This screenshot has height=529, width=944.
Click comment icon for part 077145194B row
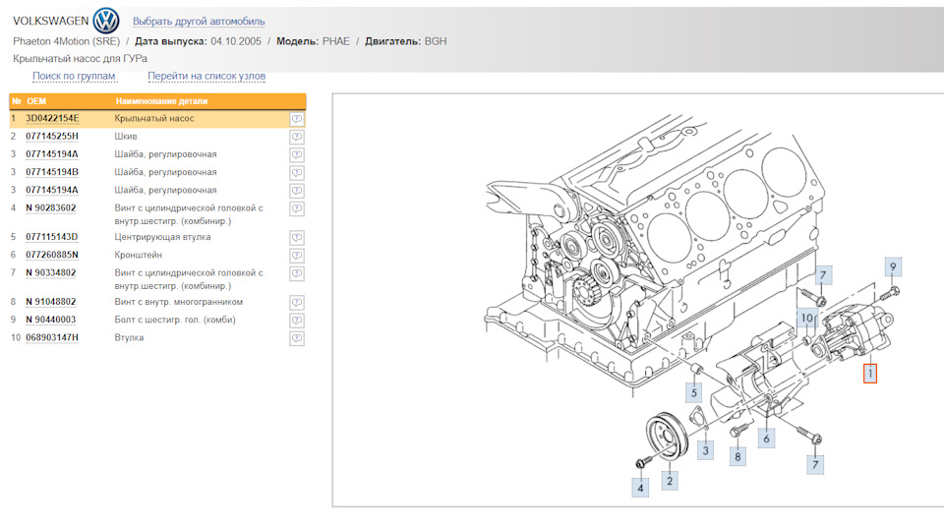pyautogui.click(x=296, y=172)
